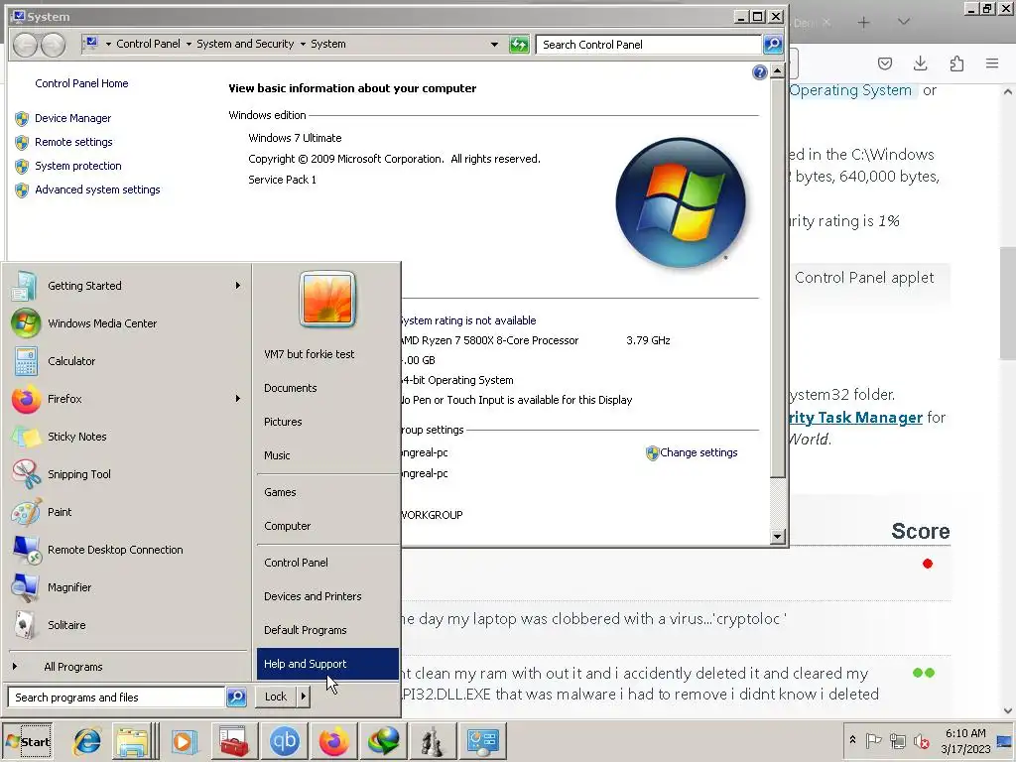Switch to Firefox in the taskbar
This screenshot has height=762, width=1016.
333,741
